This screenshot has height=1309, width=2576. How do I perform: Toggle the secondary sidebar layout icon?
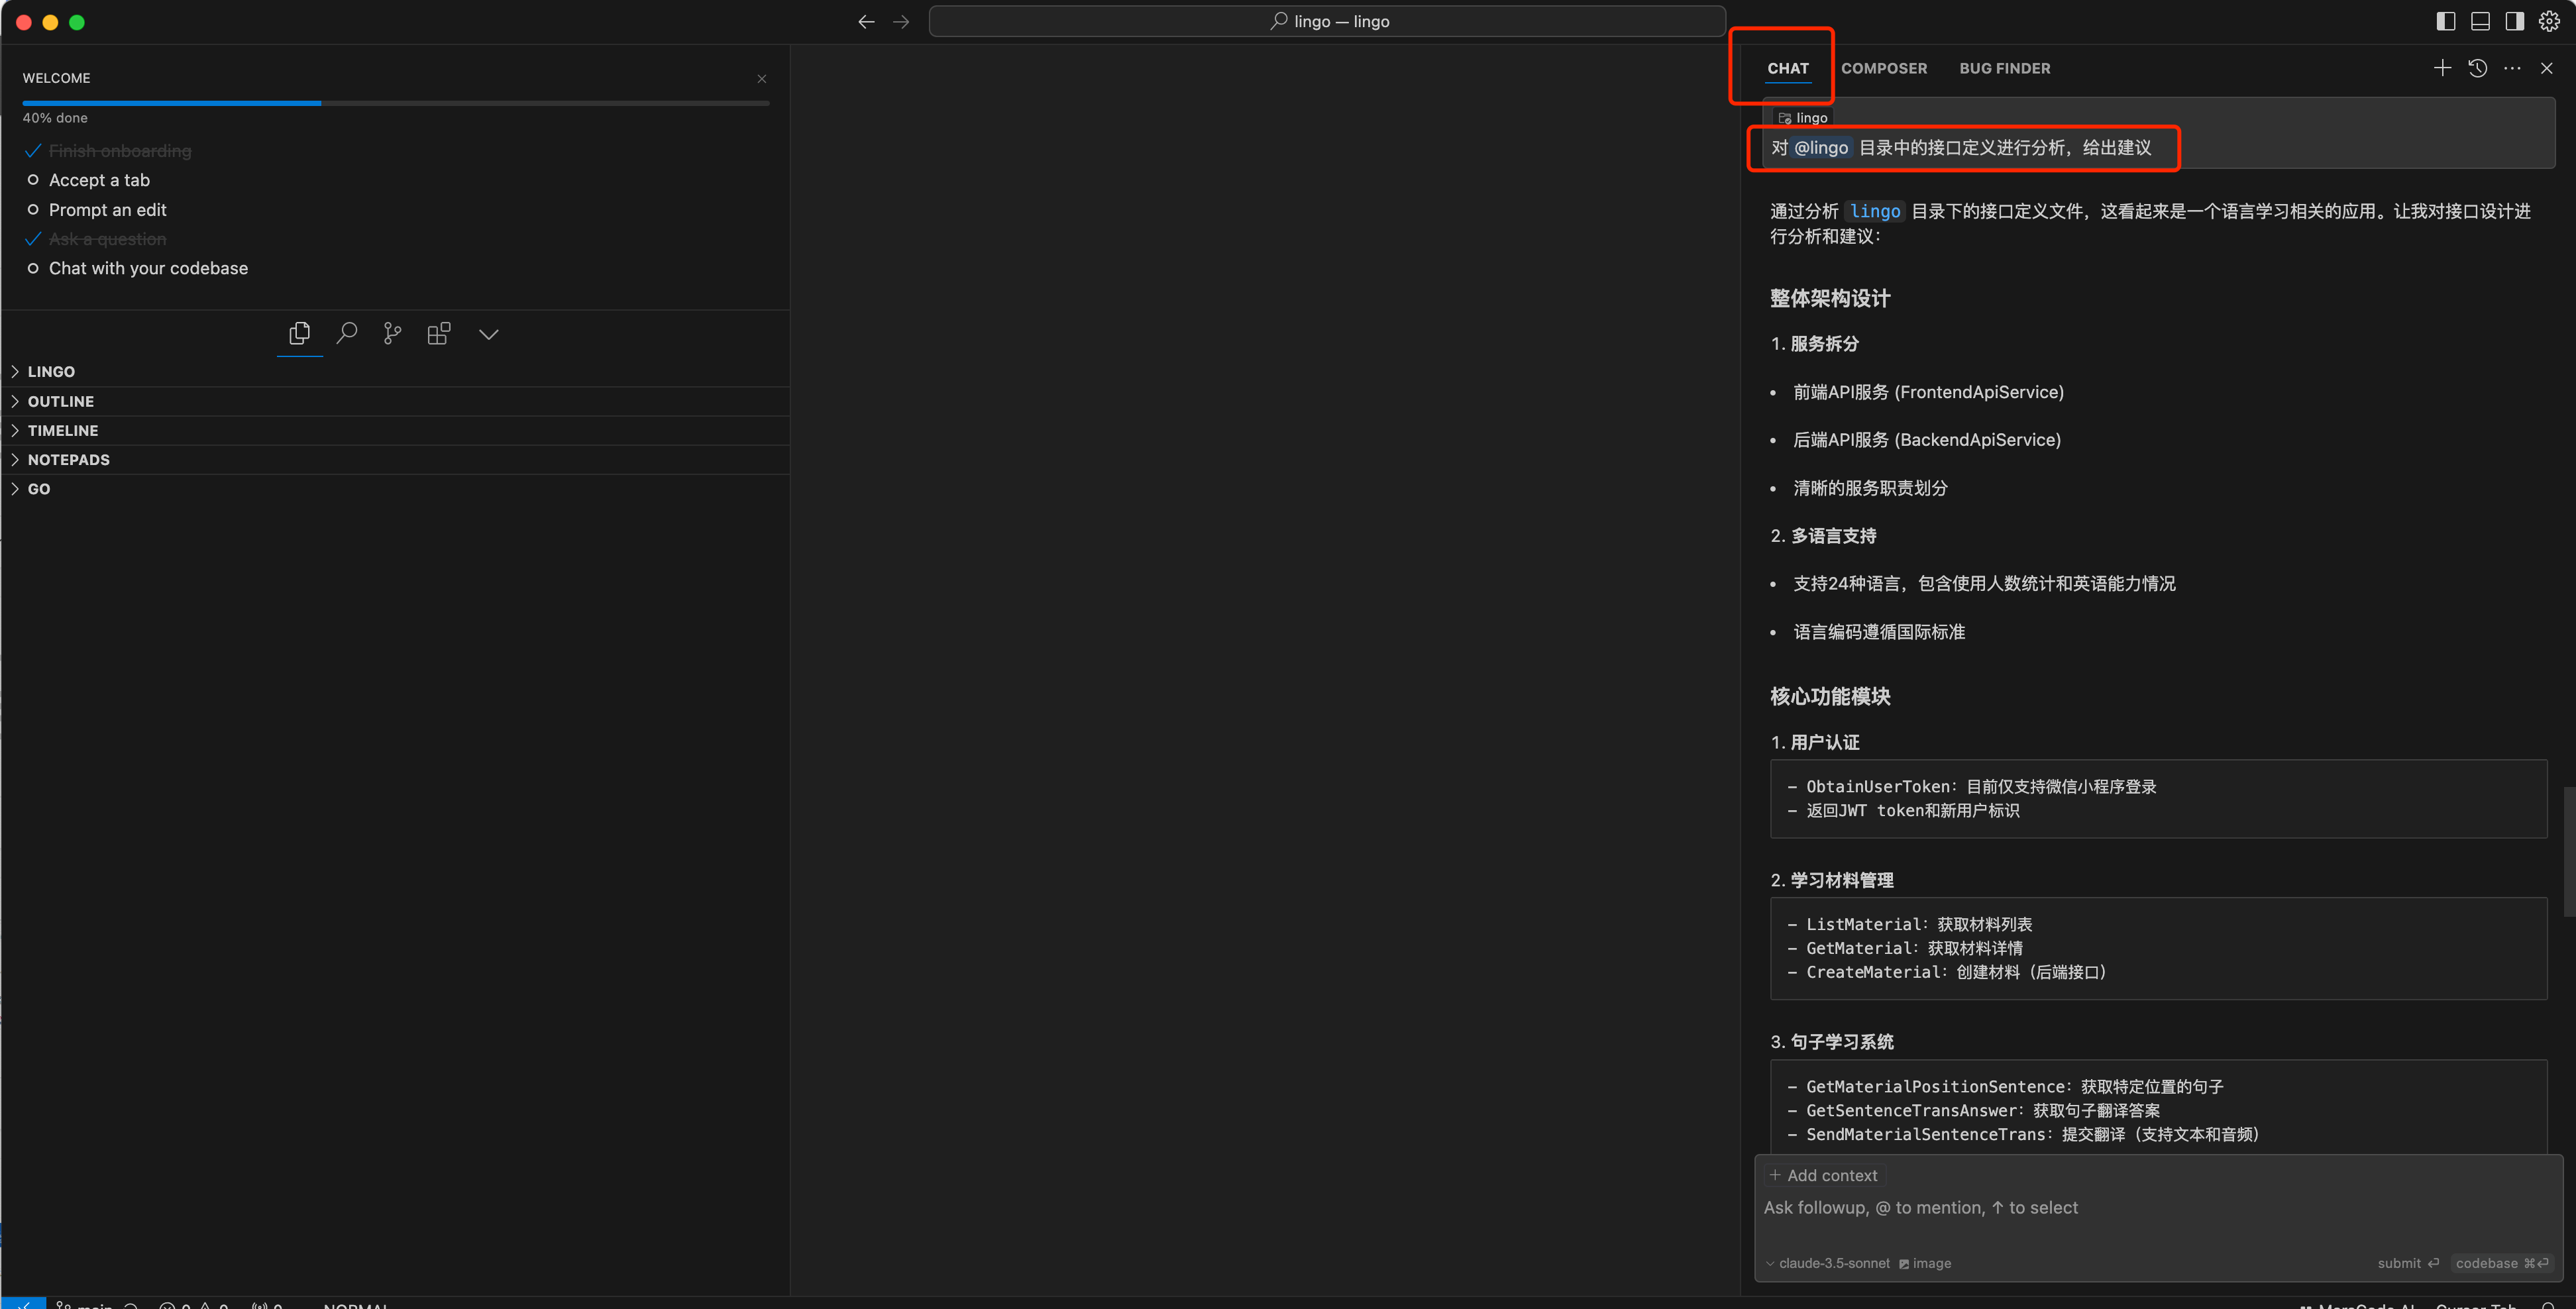(x=2514, y=21)
